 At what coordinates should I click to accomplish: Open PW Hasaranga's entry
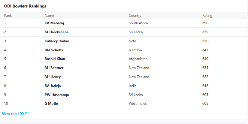coord(57,95)
